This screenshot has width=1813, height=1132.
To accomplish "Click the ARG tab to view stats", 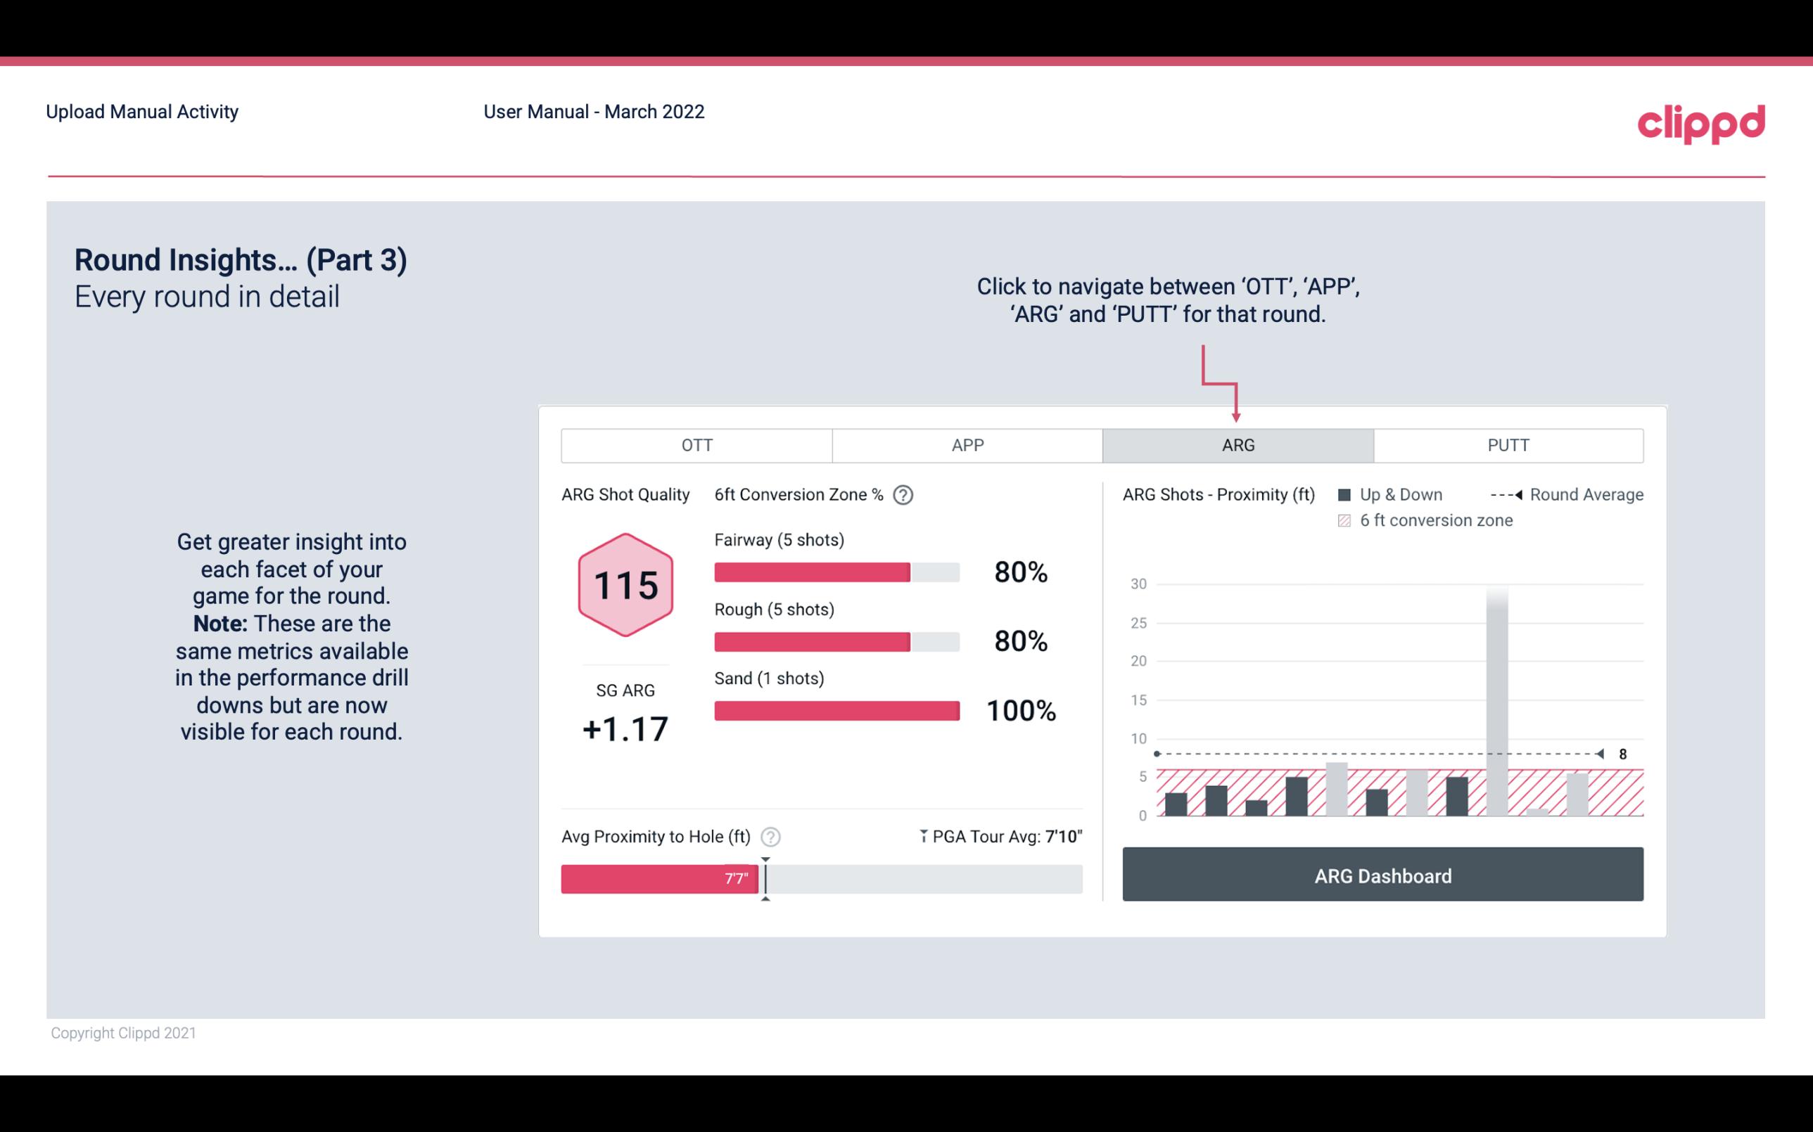I will pos(1235,444).
